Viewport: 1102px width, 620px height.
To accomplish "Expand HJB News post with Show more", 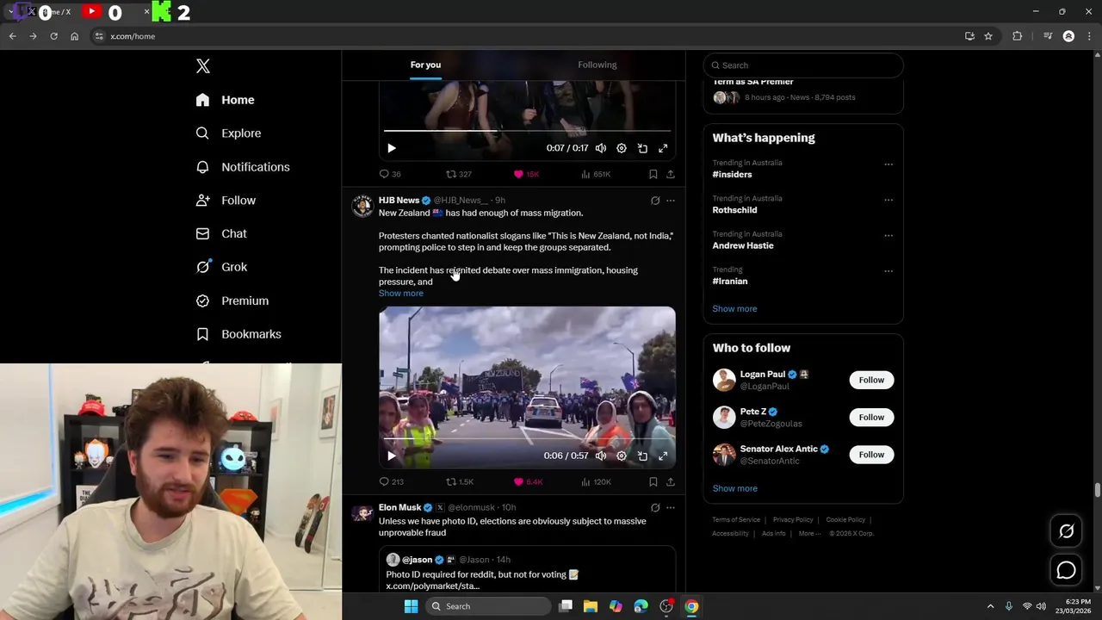I will pos(401,294).
